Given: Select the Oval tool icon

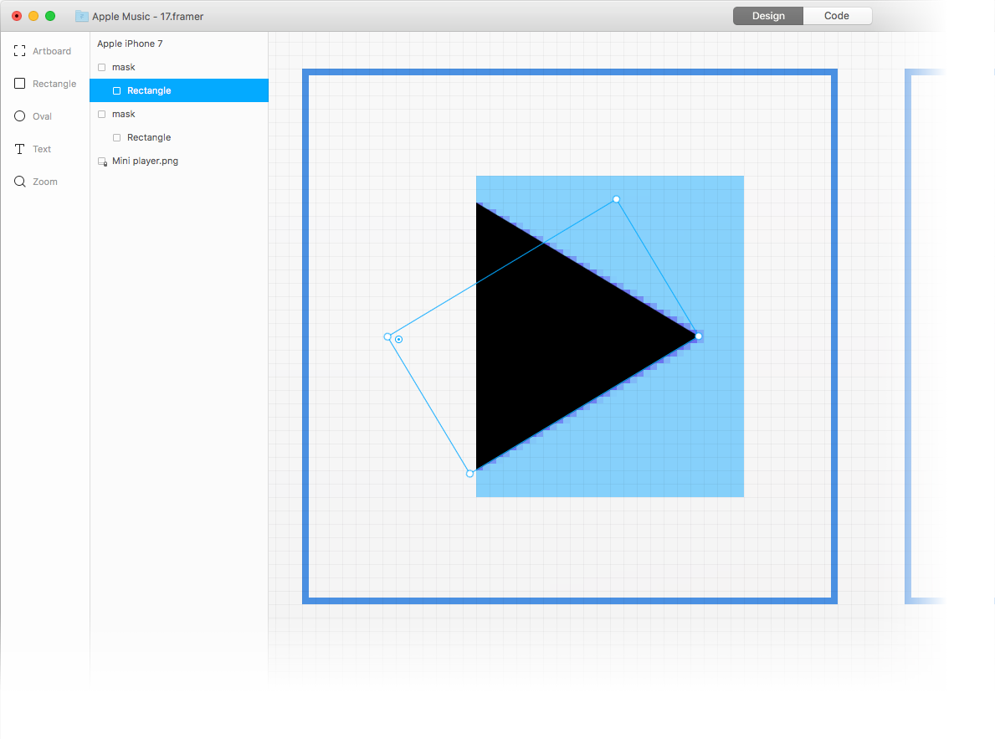Looking at the screenshot, I should (20, 116).
